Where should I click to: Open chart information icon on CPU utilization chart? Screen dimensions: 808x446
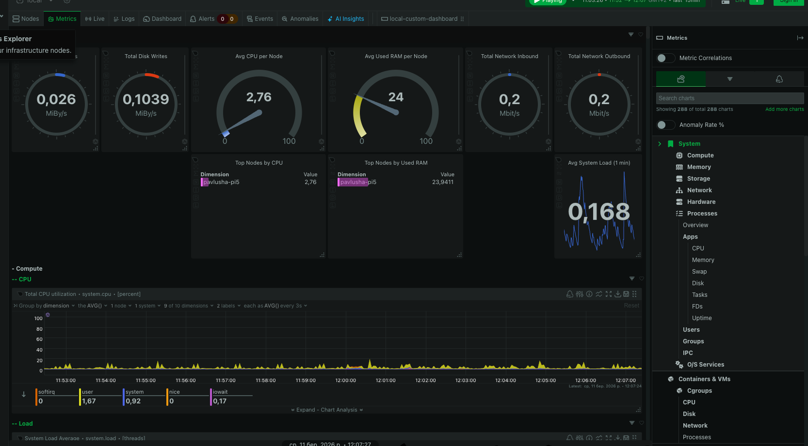point(589,294)
